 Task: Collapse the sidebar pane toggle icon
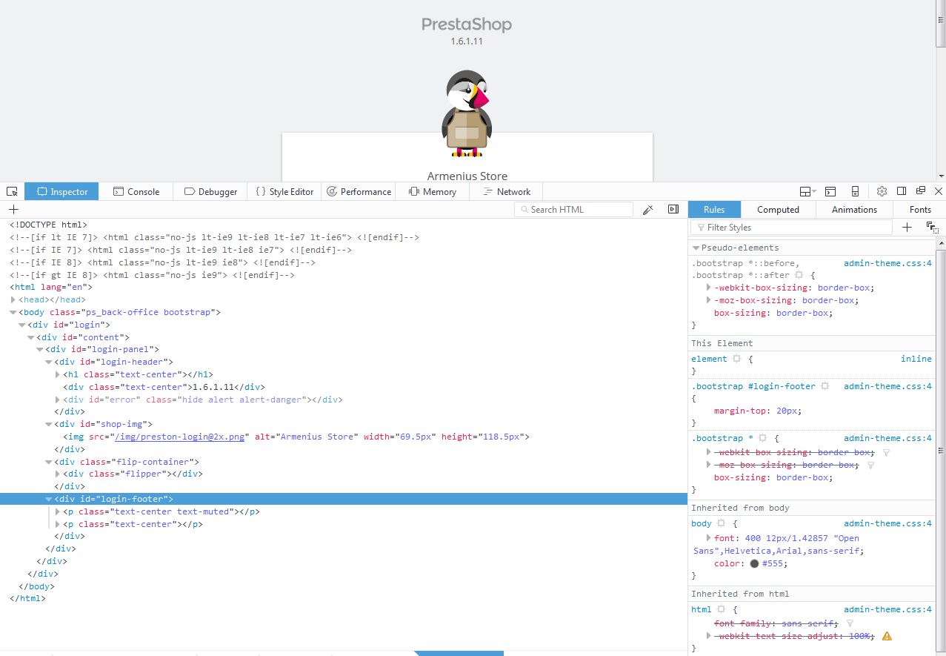pos(673,210)
